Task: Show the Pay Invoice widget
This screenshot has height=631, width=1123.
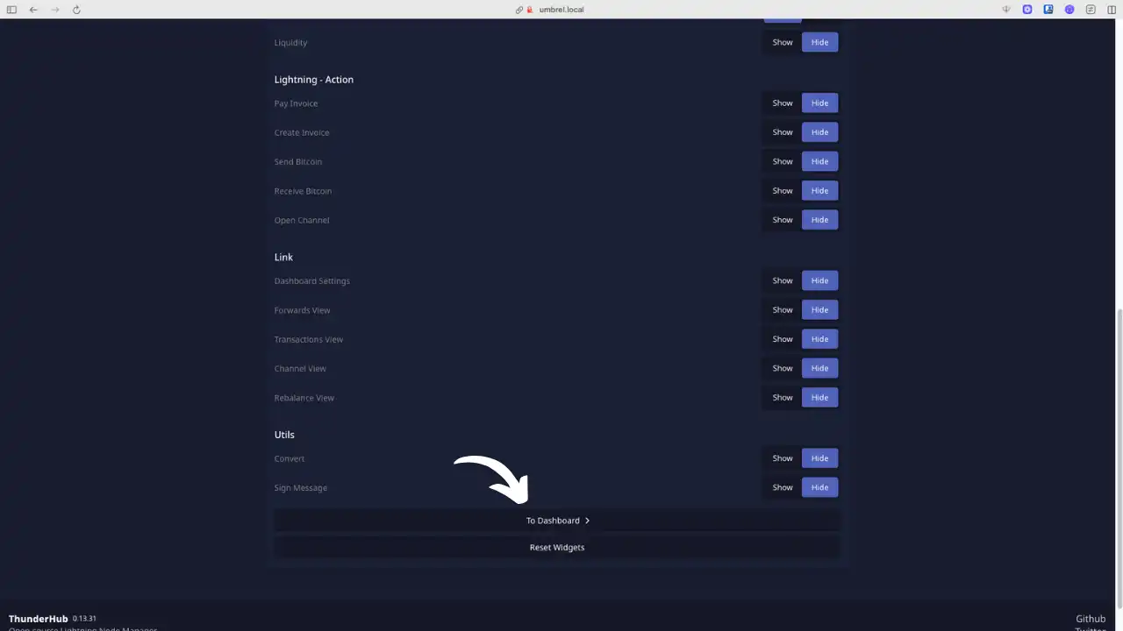Action: point(783,103)
